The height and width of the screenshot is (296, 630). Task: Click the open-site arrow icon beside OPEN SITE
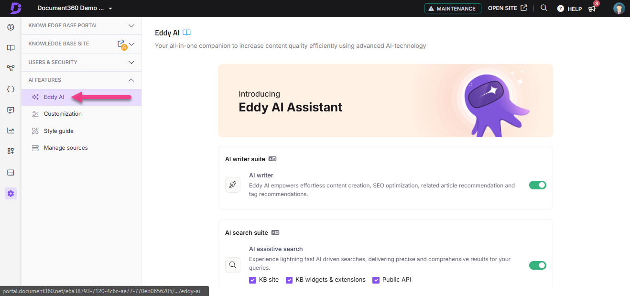tap(524, 8)
